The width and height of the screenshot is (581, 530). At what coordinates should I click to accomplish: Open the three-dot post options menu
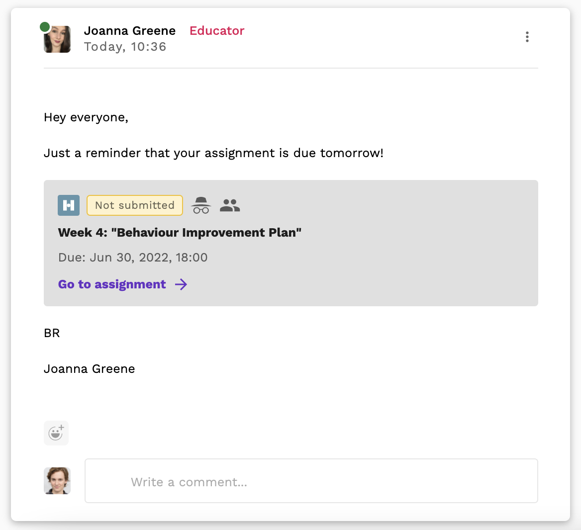coord(527,37)
